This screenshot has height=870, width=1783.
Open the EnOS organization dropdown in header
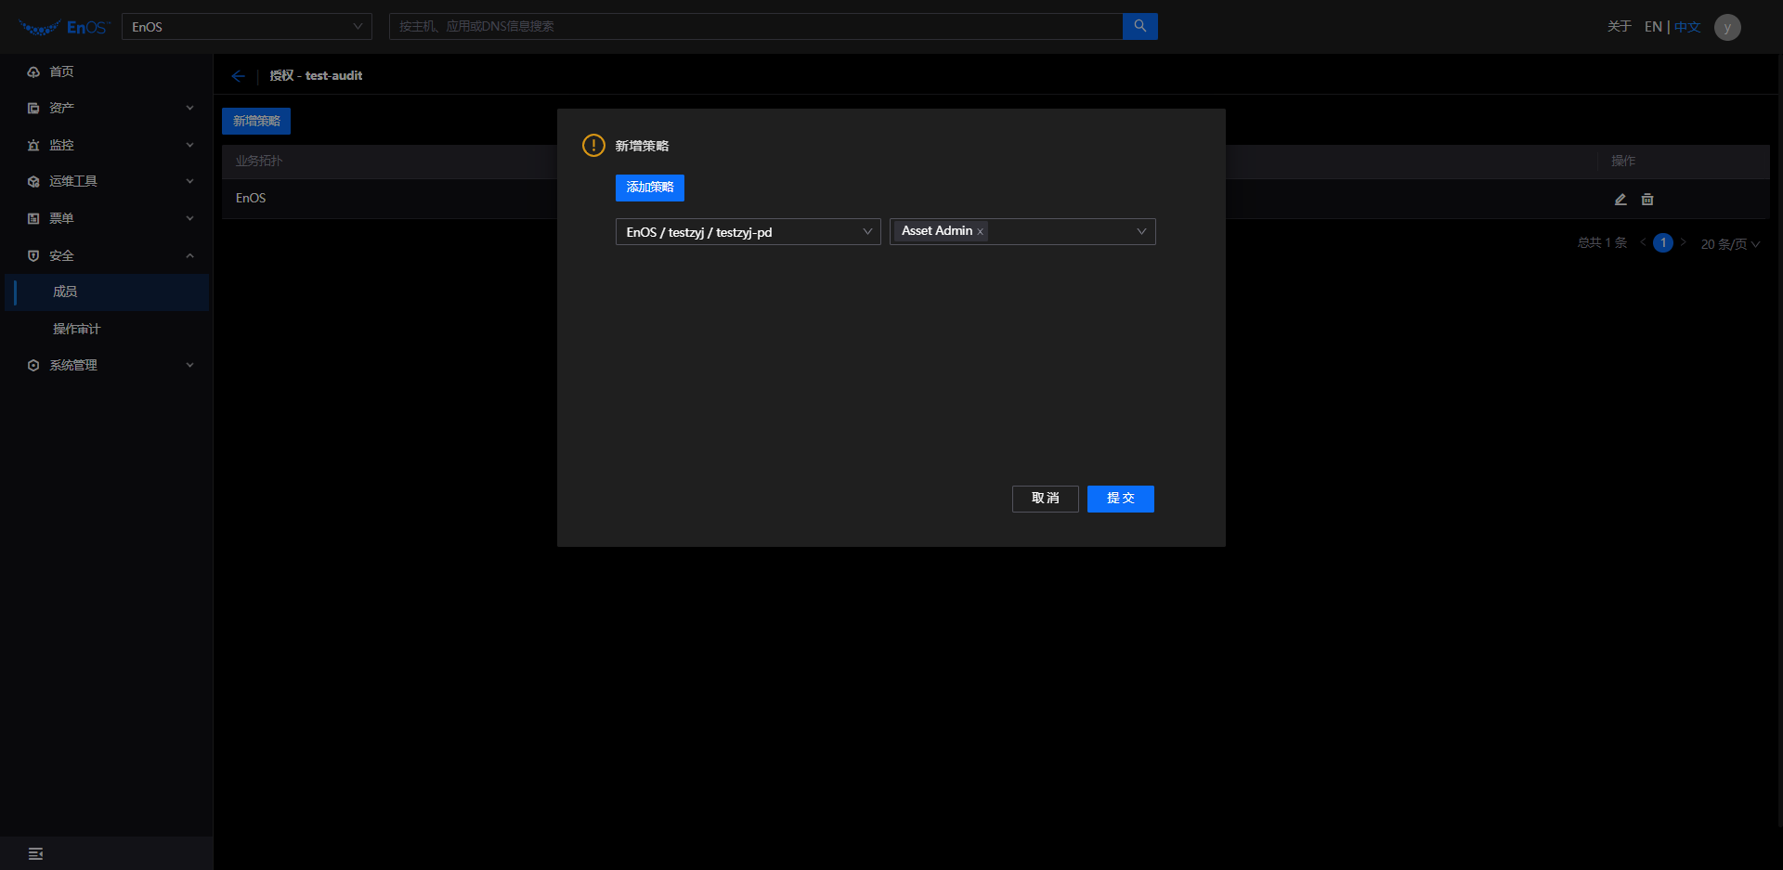(247, 27)
